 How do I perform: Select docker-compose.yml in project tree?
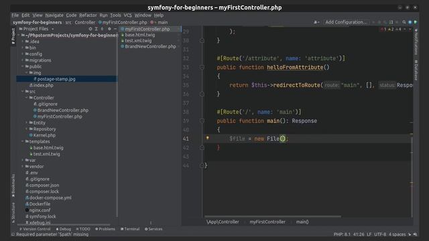50,197
